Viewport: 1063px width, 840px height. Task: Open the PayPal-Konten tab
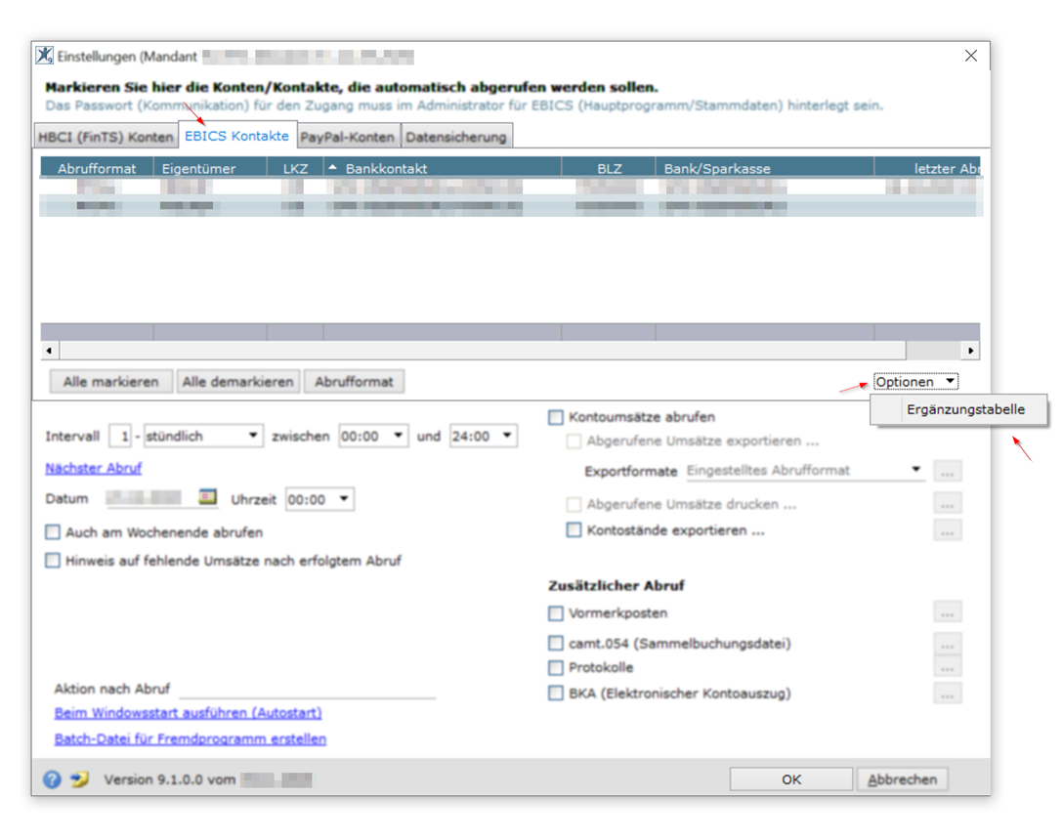[347, 137]
